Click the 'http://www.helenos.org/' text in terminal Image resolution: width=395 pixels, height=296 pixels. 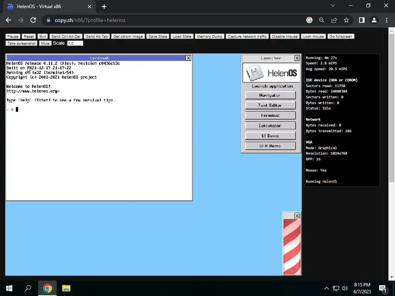pyautogui.click(x=33, y=91)
